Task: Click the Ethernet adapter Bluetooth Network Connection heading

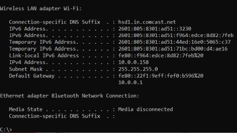Action: click(70, 96)
